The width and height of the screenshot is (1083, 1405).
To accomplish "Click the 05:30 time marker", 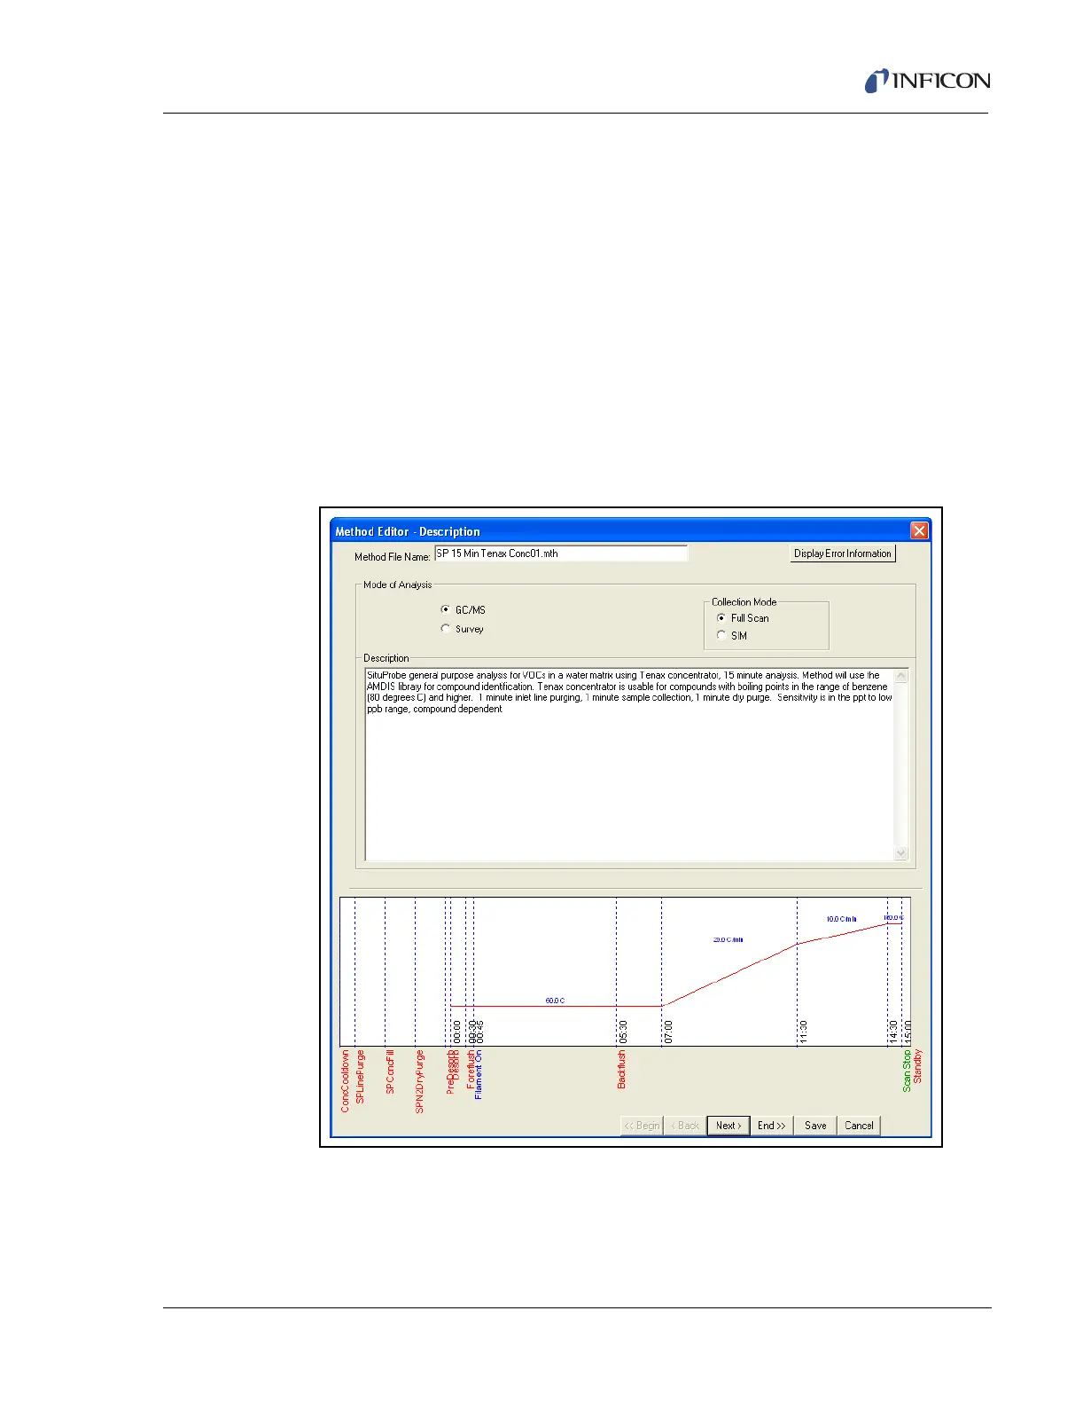I will click(623, 1032).
